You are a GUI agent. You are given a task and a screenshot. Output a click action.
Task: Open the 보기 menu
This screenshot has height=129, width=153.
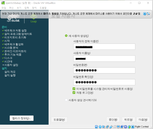pyautogui.click(x=19, y=8)
